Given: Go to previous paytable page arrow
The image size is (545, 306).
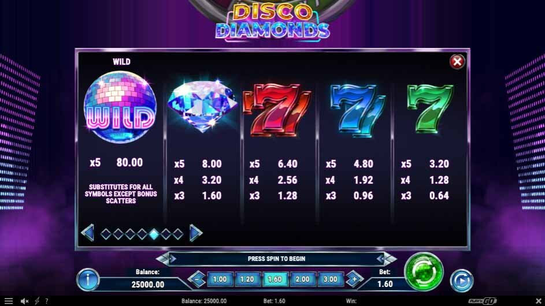Looking at the screenshot, I should pos(88,233).
